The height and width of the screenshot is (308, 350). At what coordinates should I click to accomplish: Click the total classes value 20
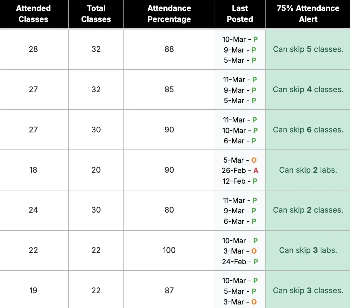tap(96, 170)
